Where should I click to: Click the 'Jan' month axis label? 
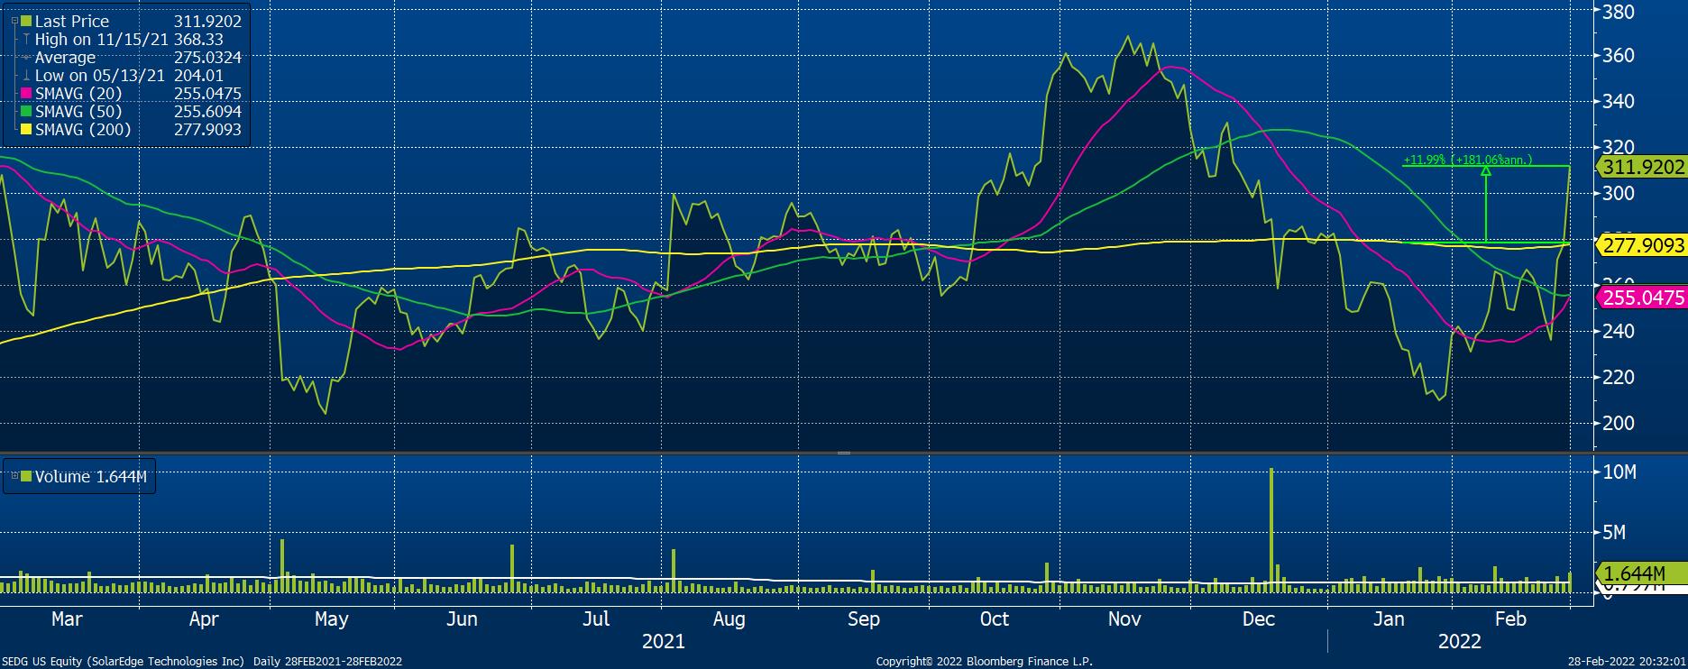point(1389,619)
